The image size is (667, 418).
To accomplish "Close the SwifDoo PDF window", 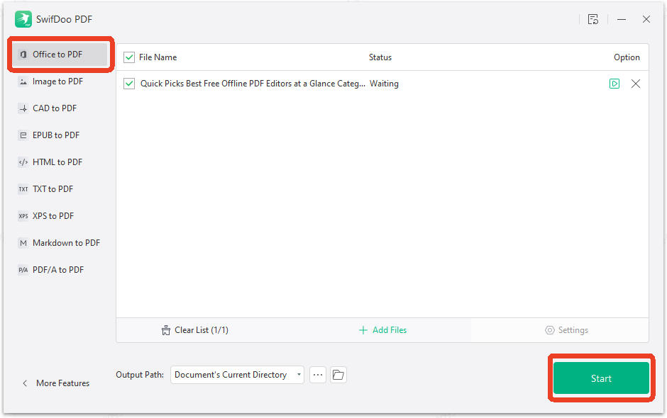I will click(646, 19).
